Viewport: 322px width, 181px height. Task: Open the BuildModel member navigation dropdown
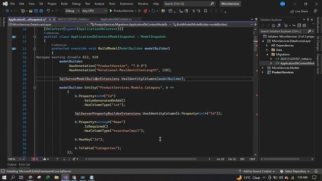tap(212, 25)
